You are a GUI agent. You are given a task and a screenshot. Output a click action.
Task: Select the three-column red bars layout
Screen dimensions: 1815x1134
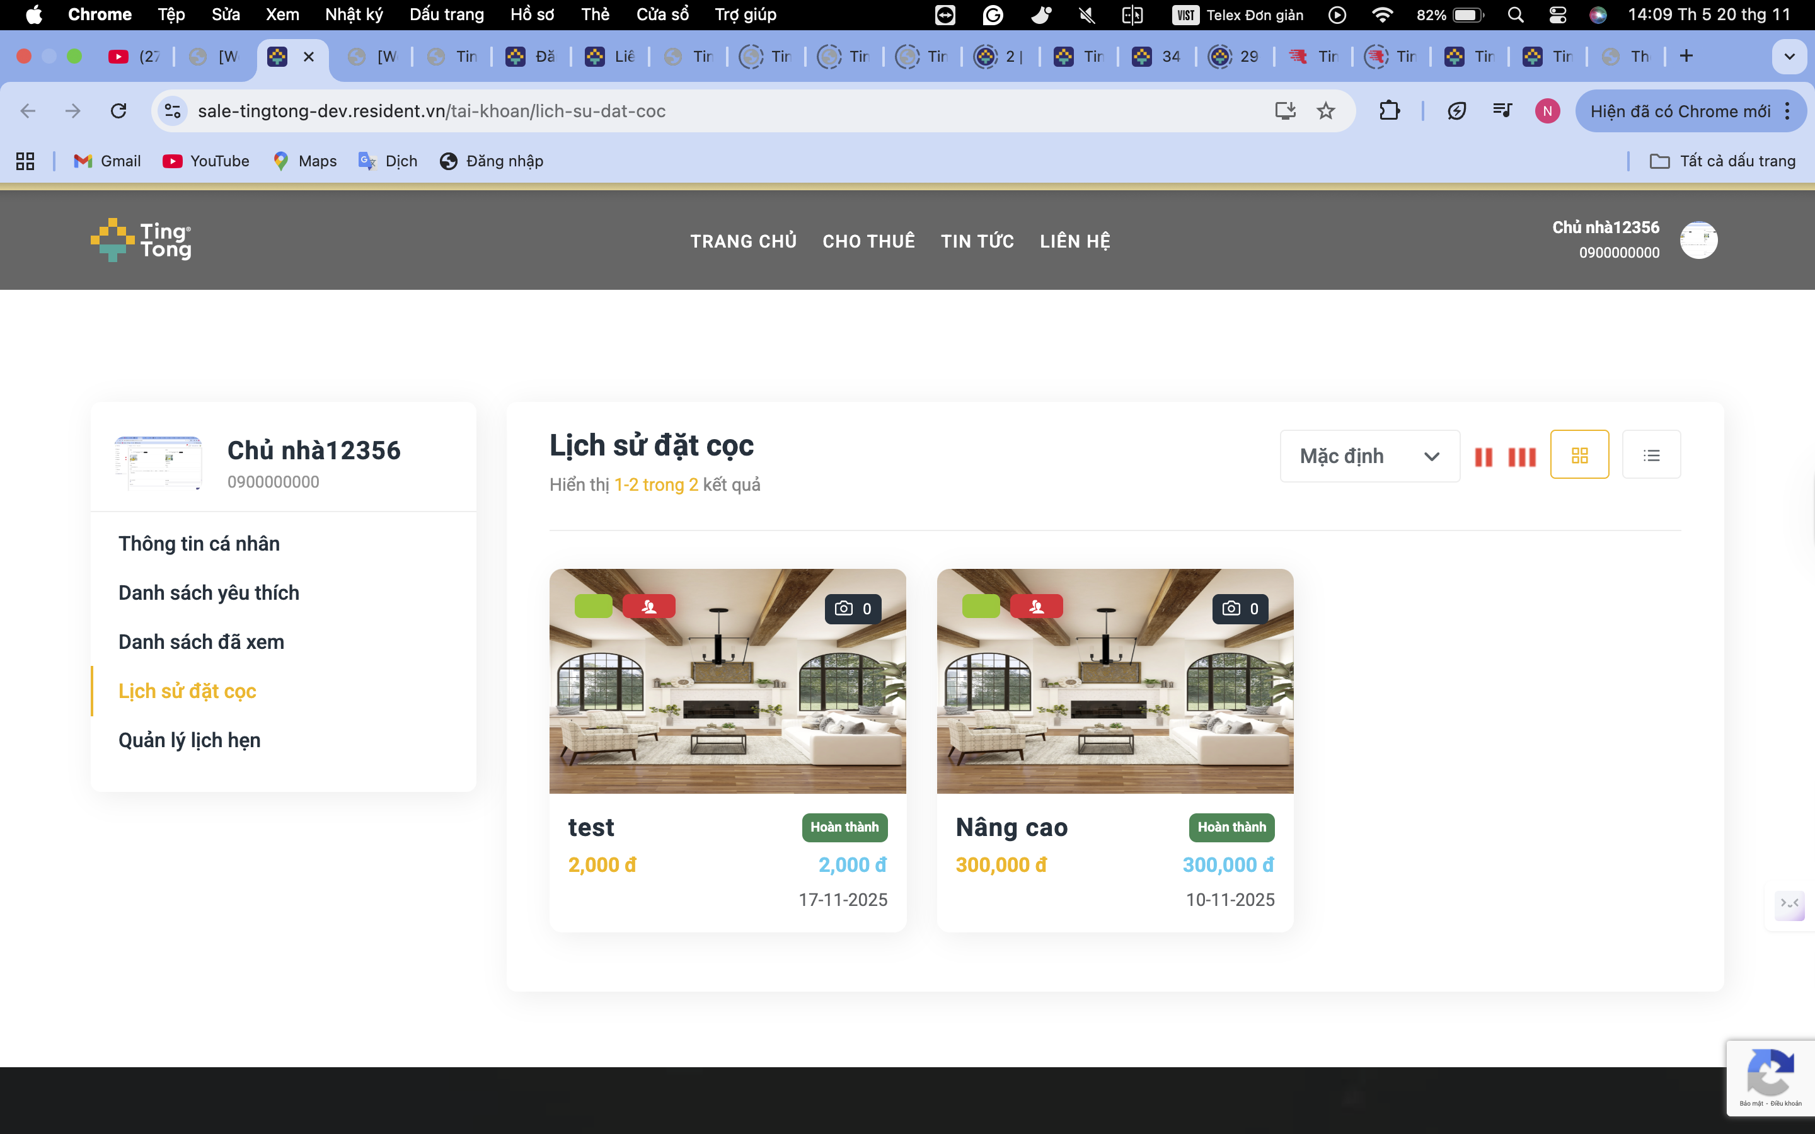[1522, 457]
